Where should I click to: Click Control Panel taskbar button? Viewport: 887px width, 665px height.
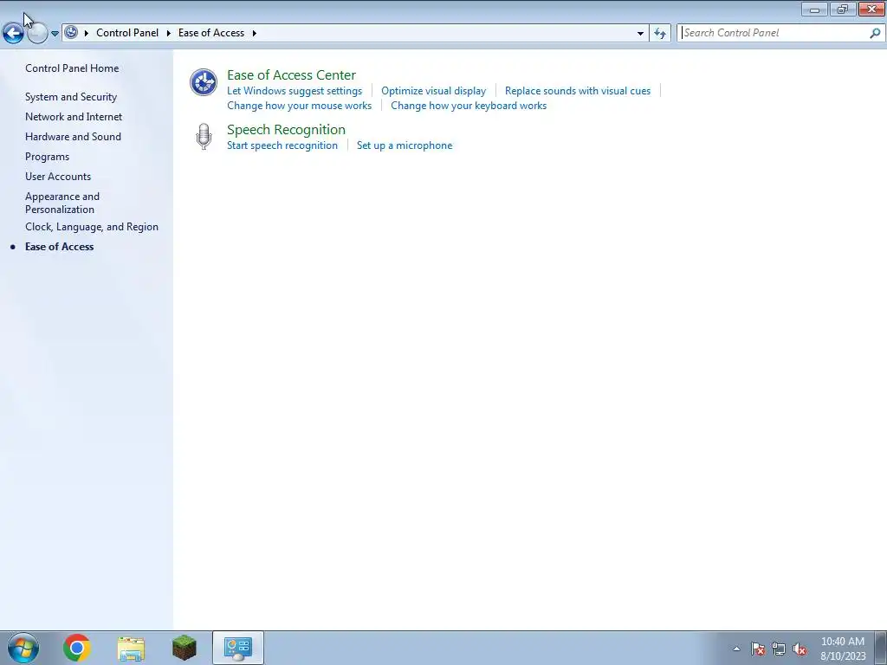pyautogui.click(x=238, y=648)
